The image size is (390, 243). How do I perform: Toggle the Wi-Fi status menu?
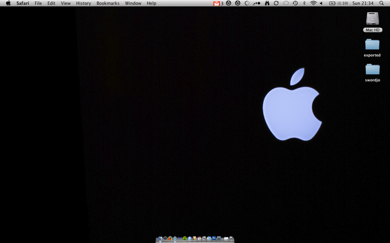point(313,3)
